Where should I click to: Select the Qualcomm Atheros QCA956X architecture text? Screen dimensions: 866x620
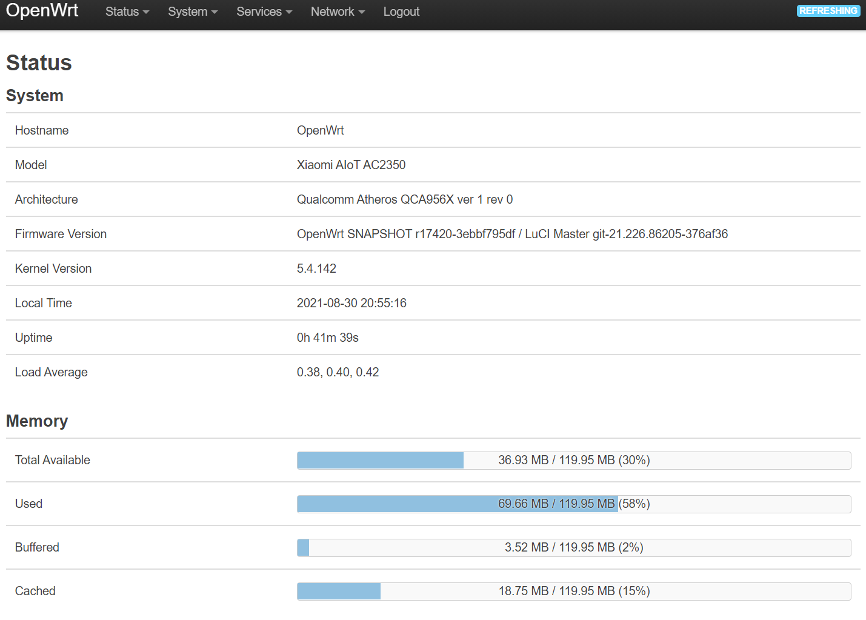(x=405, y=199)
